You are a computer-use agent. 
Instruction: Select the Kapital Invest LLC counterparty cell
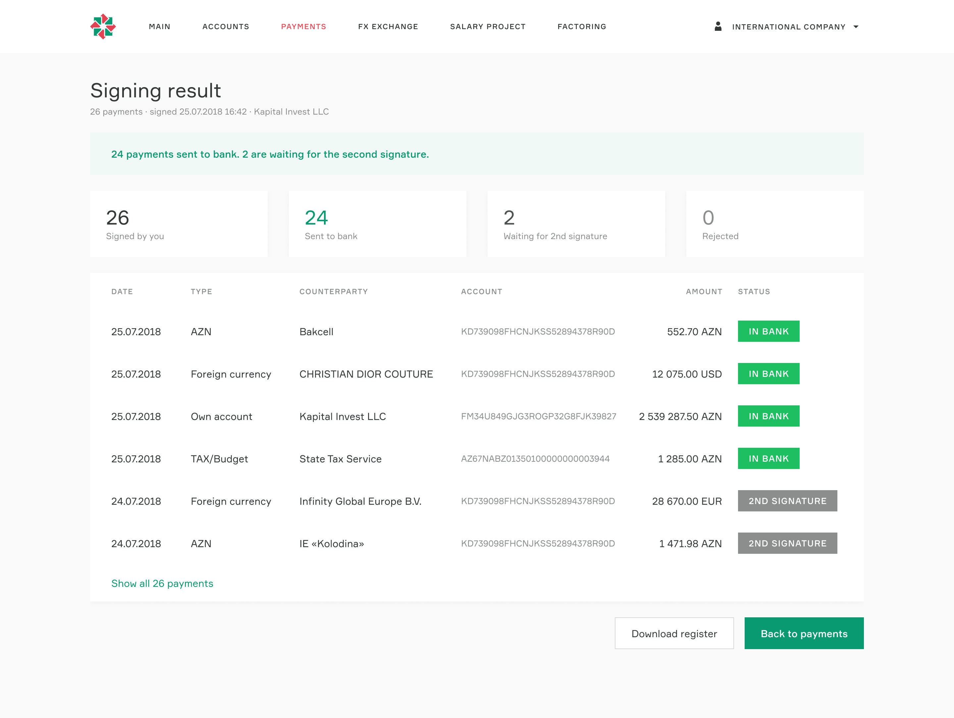point(343,416)
